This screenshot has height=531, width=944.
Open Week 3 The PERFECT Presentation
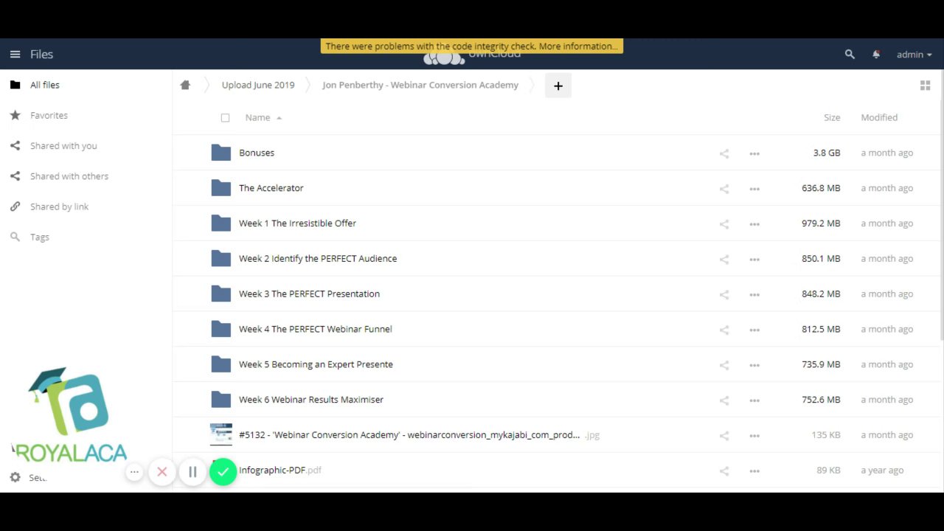click(x=309, y=294)
